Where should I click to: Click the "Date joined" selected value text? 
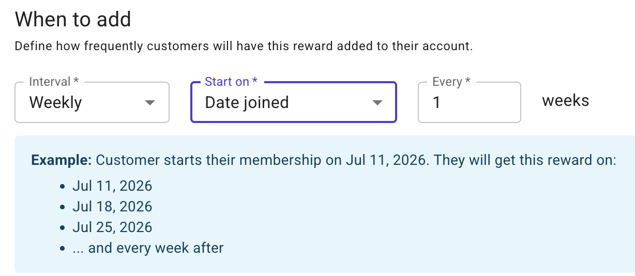click(247, 102)
